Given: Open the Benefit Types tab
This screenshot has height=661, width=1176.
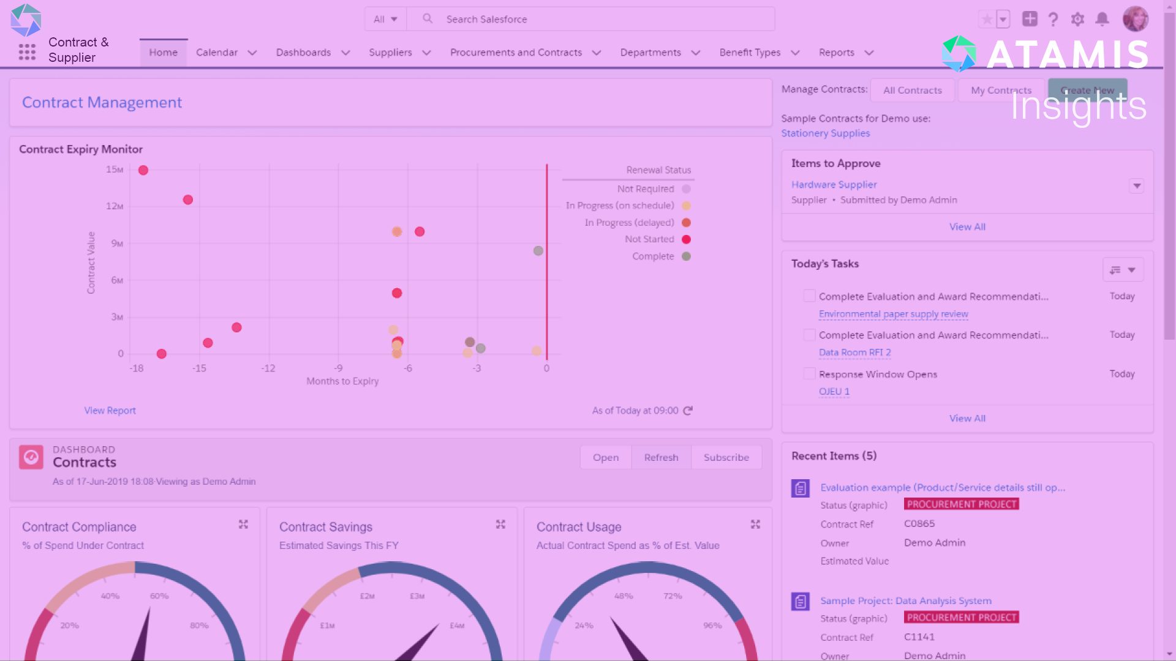Looking at the screenshot, I should coord(750,53).
